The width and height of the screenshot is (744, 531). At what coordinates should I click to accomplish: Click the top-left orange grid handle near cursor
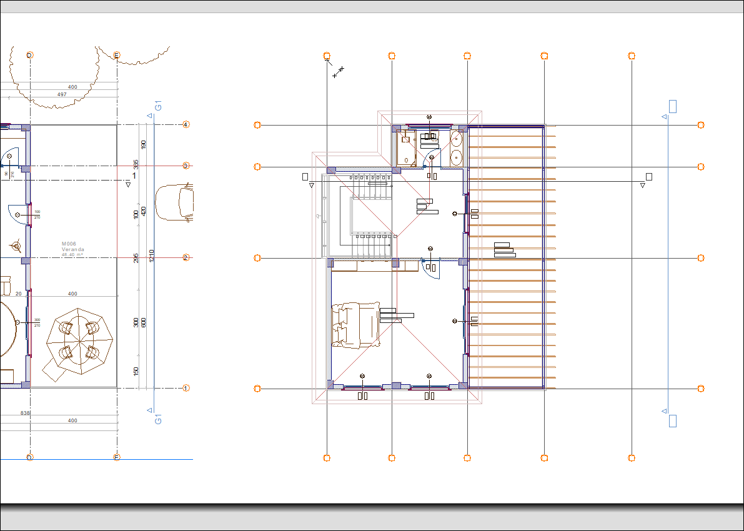tap(327, 56)
